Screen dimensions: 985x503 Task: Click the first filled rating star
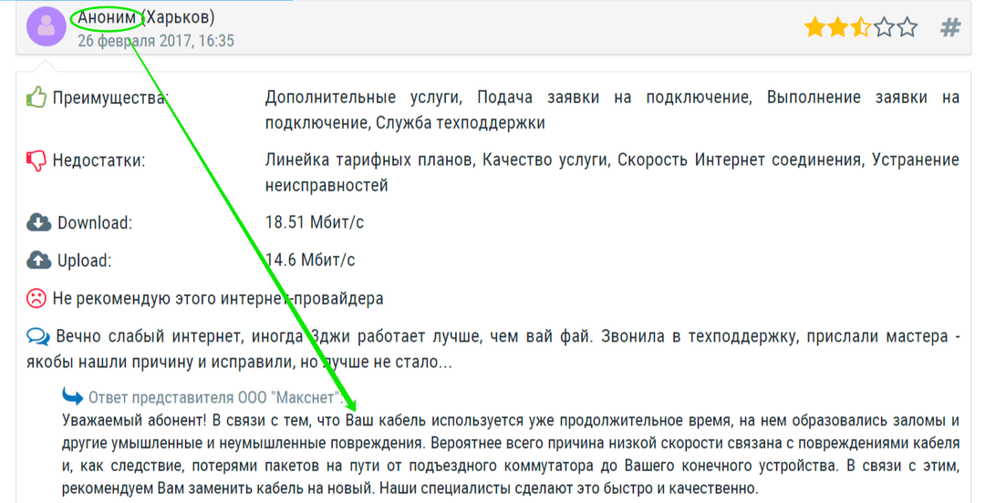coord(814,27)
